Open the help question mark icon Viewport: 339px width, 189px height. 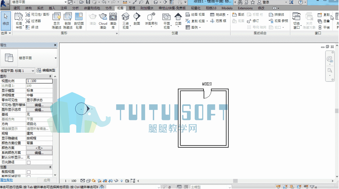tap(301, 2)
